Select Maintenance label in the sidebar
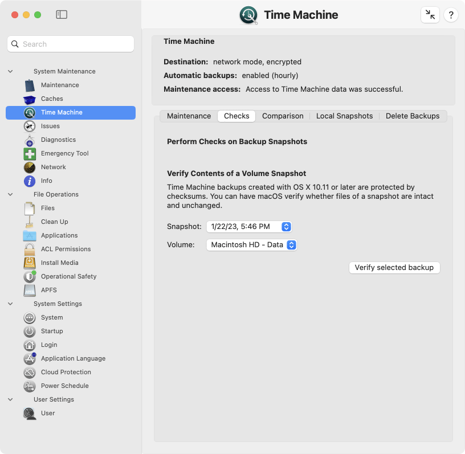465x454 pixels. point(60,85)
